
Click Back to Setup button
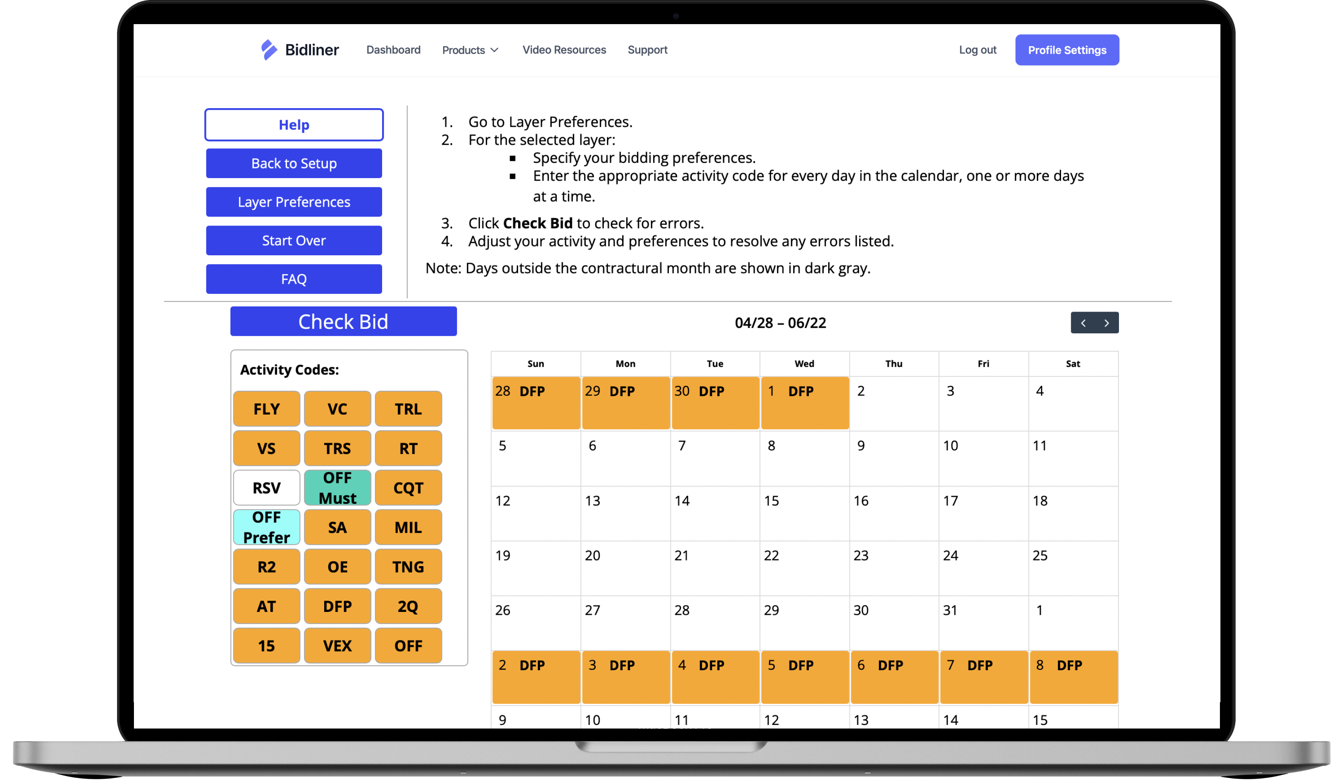[294, 164]
